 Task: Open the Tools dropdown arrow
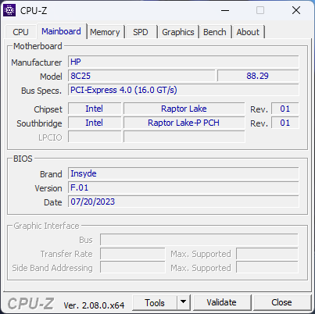point(184,302)
